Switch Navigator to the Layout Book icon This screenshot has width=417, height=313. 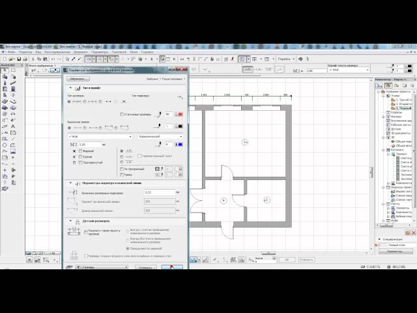[405, 85]
